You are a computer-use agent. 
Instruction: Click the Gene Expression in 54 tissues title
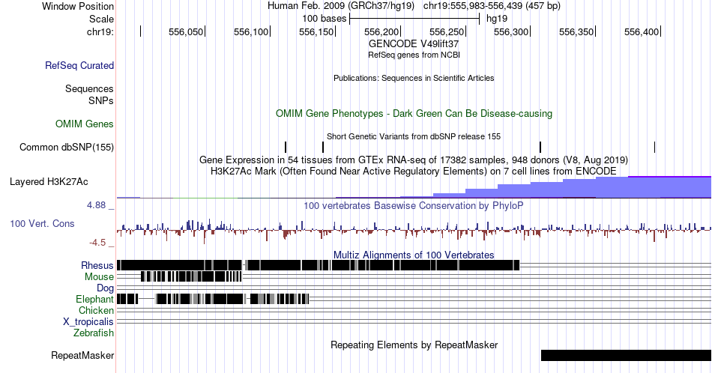[414, 160]
